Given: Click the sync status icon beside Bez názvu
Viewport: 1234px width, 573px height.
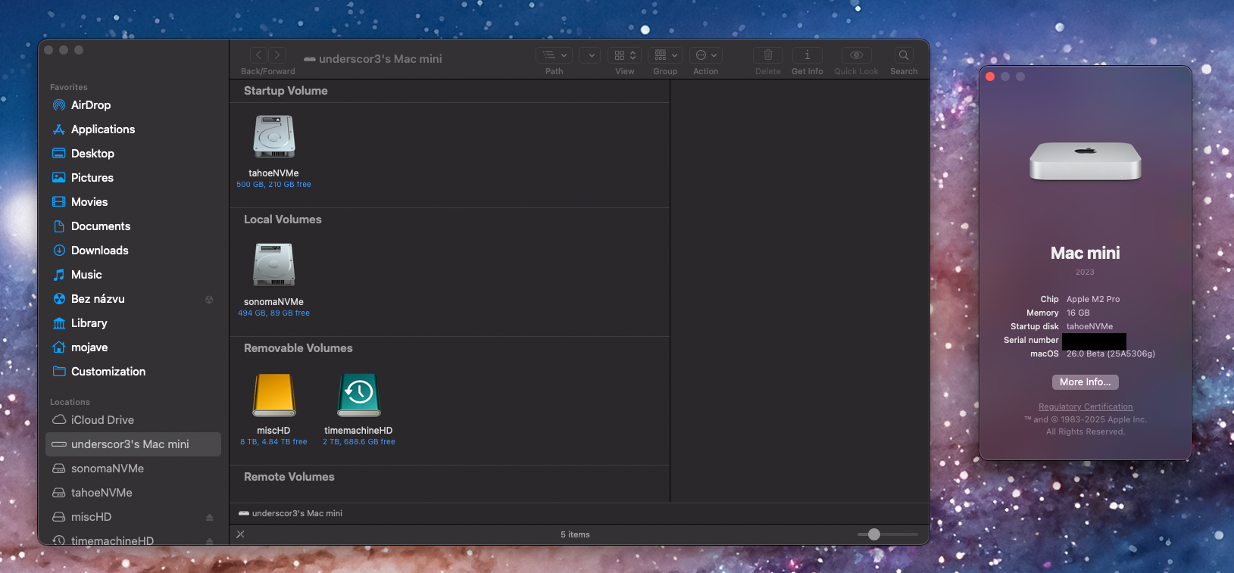Looking at the screenshot, I should (209, 300).
